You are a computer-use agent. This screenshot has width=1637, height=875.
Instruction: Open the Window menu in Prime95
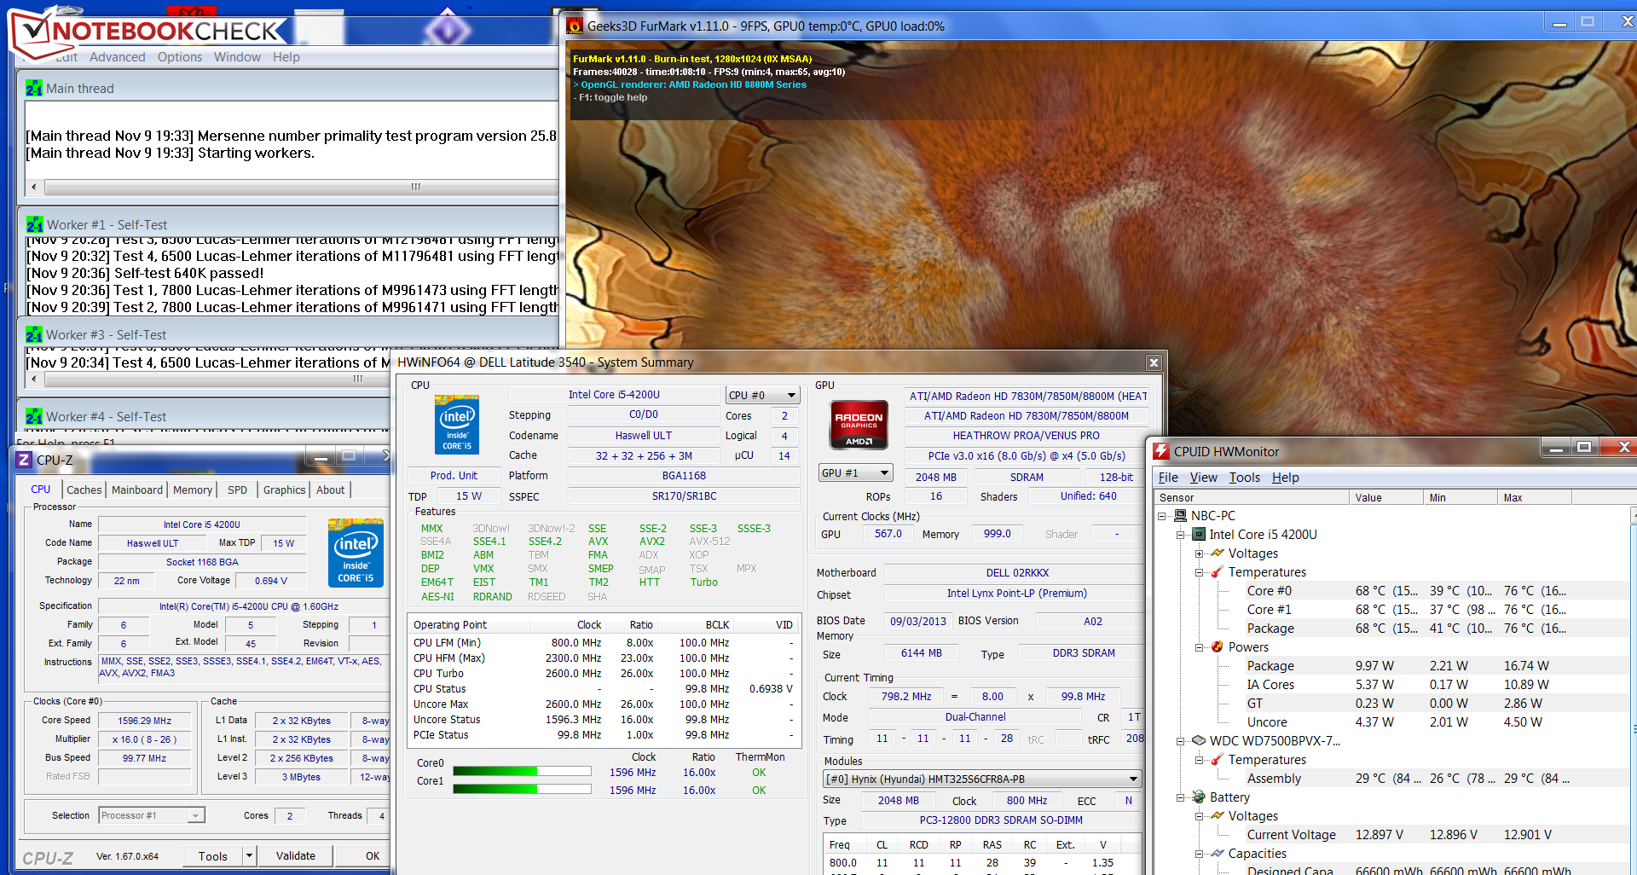pyautogui.click(x=237, y=57)
